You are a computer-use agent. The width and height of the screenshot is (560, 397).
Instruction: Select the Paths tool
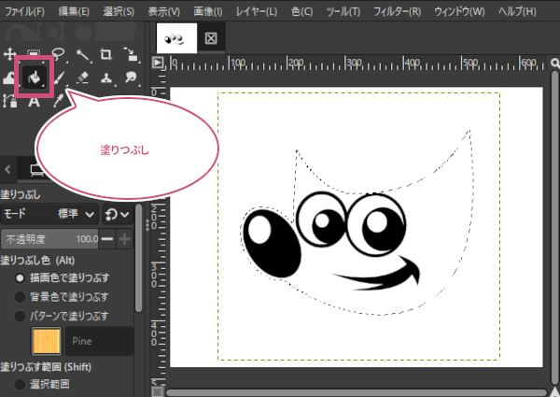coord(9,101)
